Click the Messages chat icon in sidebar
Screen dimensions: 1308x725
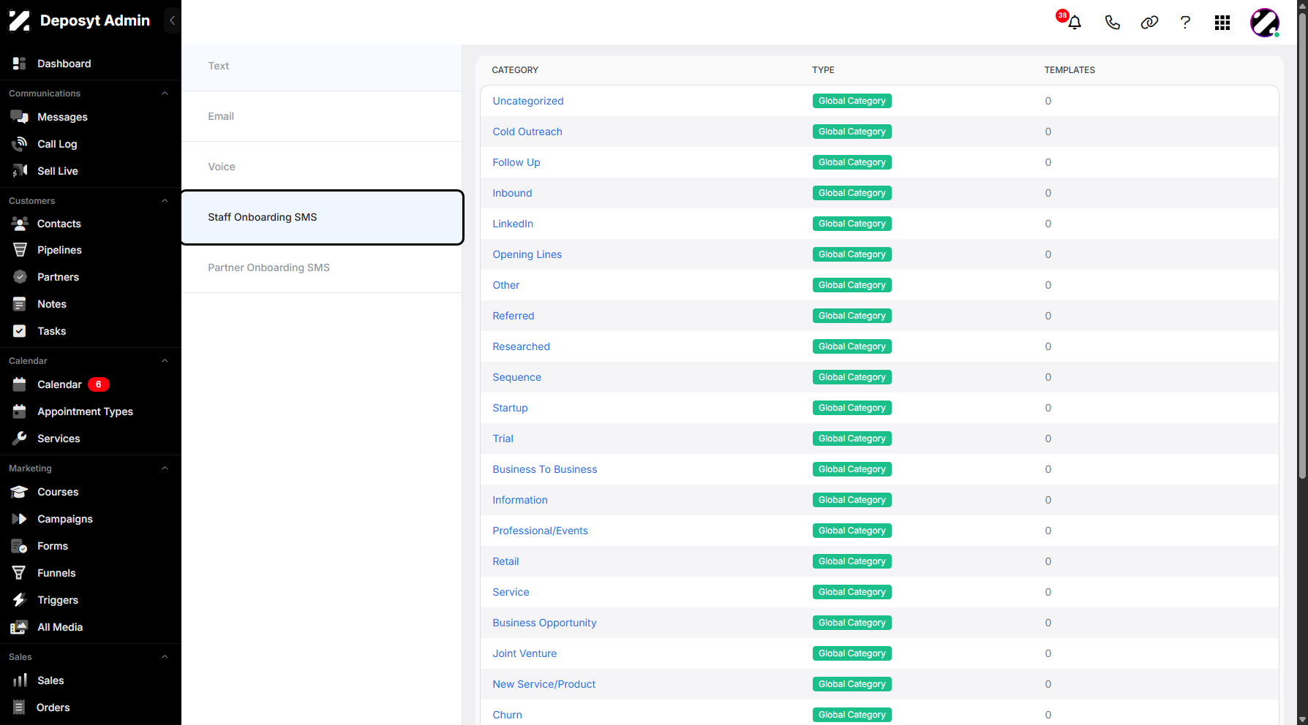point(20,117)
